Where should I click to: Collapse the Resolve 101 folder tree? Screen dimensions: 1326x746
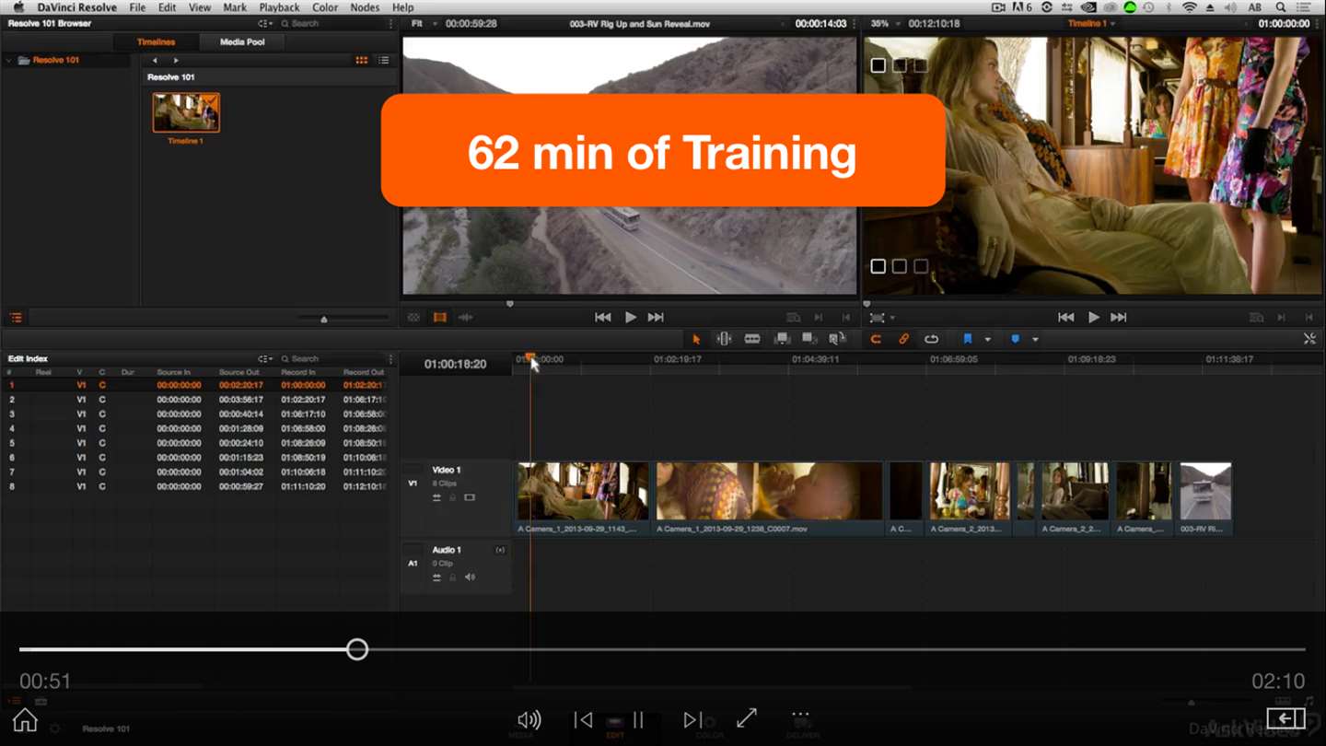tap(9, 60)
